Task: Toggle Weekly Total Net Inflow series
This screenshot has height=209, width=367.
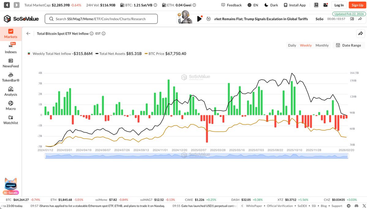Action: coord(60,53)
